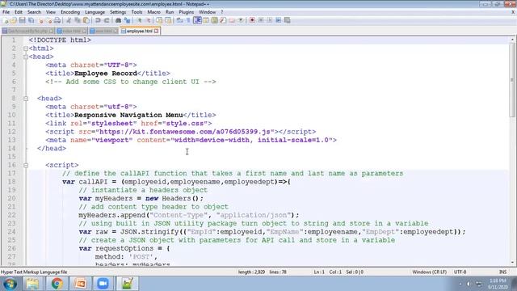Click the Windows (CR LF) status entry
The image size is (517, 291).
coord(429,272)
